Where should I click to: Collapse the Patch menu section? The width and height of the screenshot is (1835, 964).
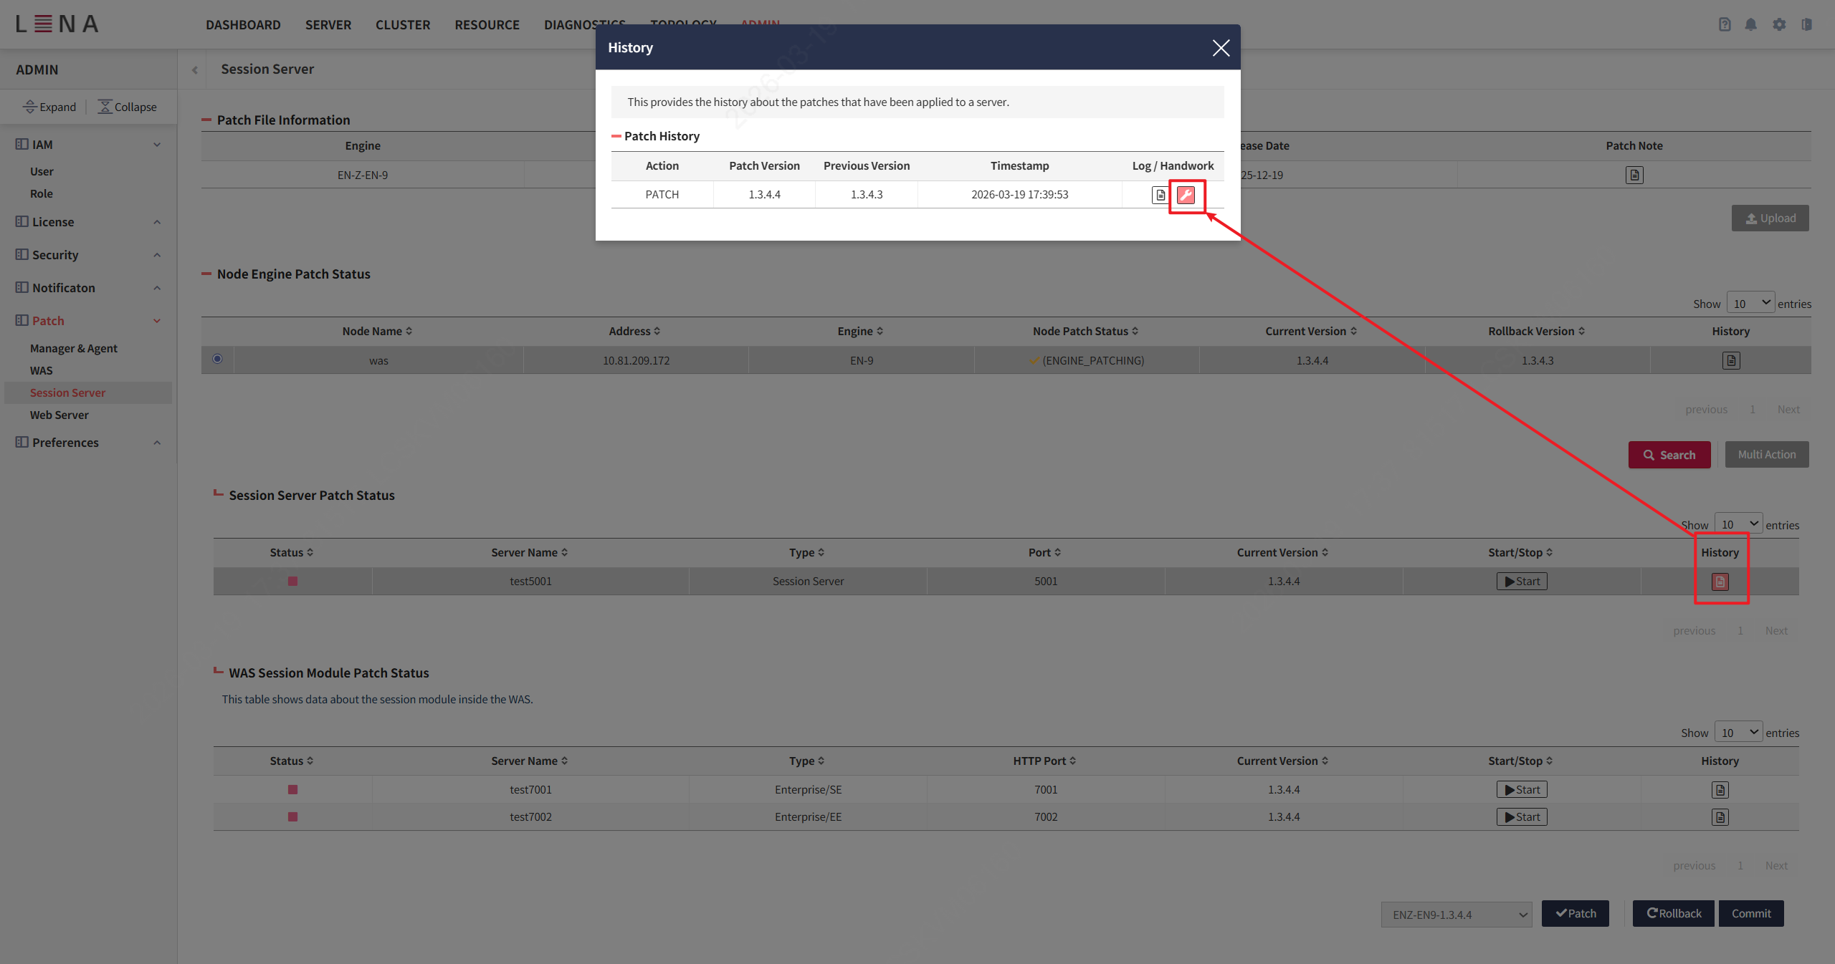pyautogui.click(x=87, y=321)
